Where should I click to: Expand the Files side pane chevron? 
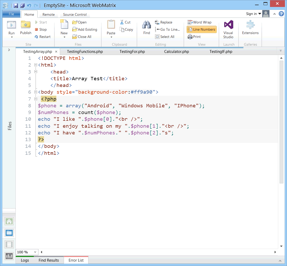9,50
